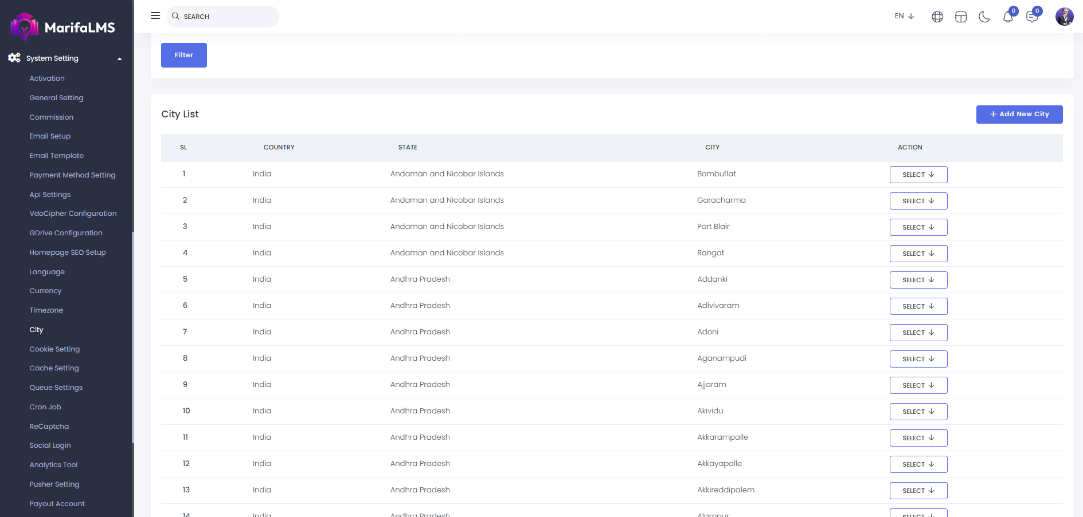Click the Add New City button
Viewport: 1083px width, 517px height.
(x=1019, y=115)
